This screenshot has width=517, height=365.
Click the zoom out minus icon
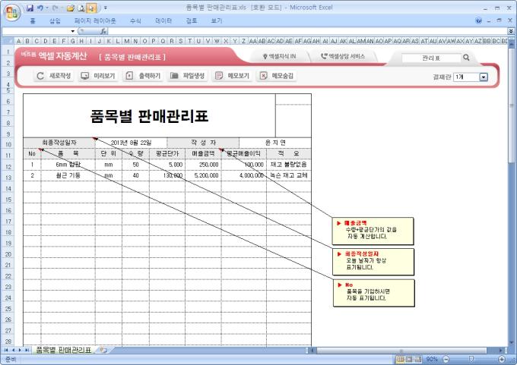(x=445, y=359)
